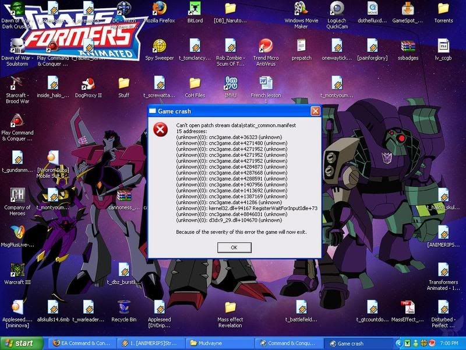Open the Start menu
The width and height of the screenshot is (466, 350).
click(22, 344)
